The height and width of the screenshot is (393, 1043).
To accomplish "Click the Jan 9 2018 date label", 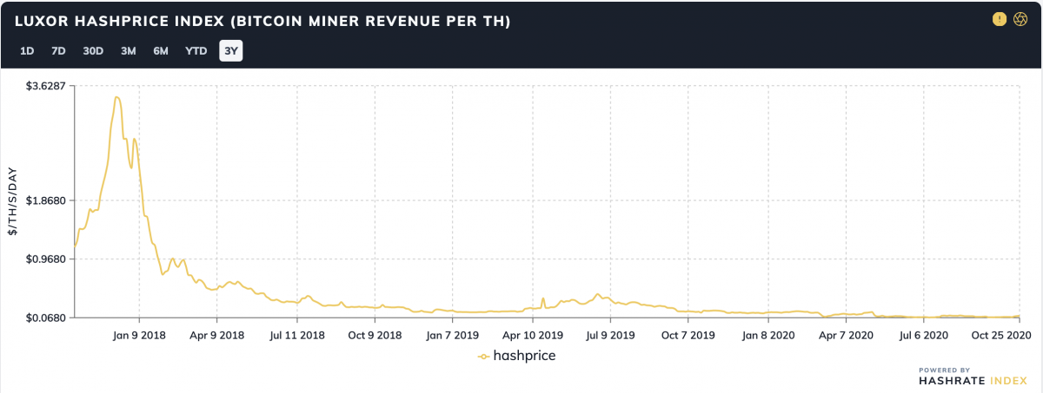I will [x=141, y=333].
